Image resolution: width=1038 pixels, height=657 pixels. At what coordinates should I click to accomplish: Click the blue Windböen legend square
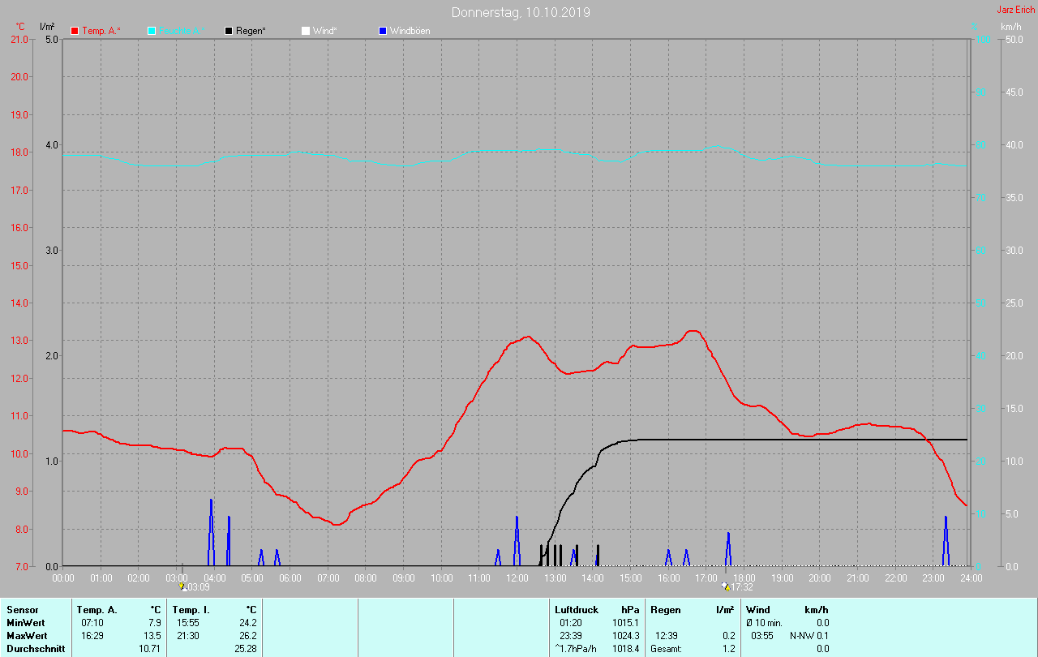tap(383, 31)
